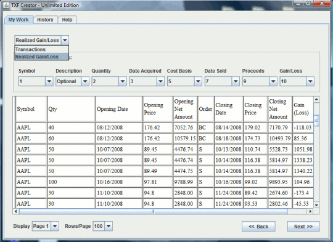The height and width of the screenshot is (242, 333).
Task: Select the Qty cell 100
Action: pyautogui.click(x=72, y=182)
